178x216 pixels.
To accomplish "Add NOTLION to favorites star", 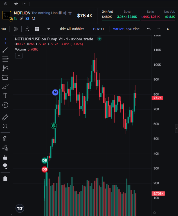I will click(x=70, y=13).
